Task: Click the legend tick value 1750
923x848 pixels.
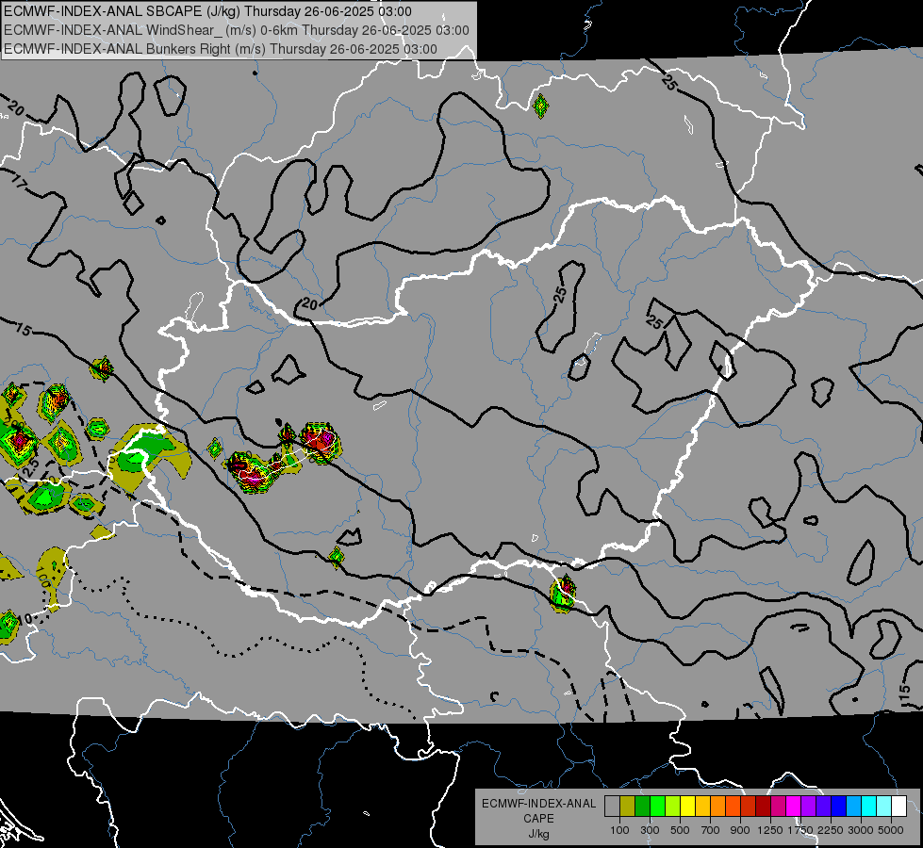Action: click(801, 830)
